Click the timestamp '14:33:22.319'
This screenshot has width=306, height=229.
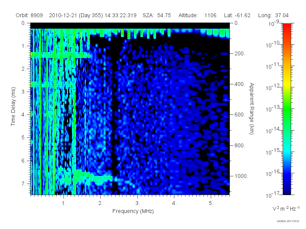[120, 15]
